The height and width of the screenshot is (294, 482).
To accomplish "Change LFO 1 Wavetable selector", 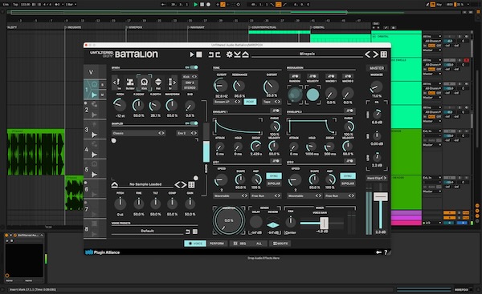I will (231, 195).
